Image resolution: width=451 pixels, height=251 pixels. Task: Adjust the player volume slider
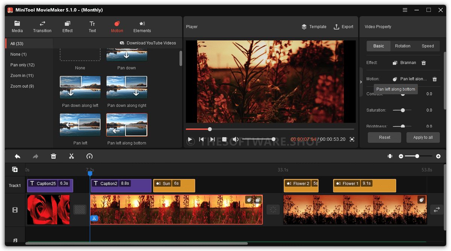[x=258, y=139]
